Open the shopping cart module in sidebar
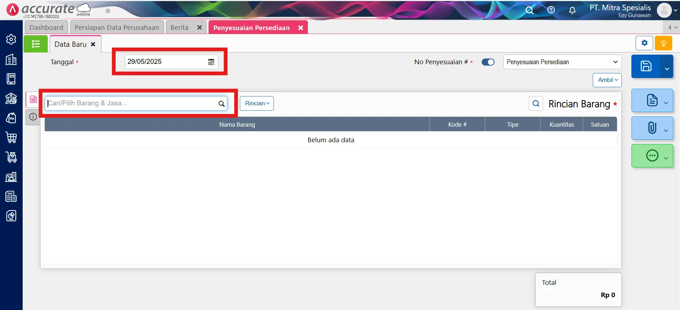 11,137
